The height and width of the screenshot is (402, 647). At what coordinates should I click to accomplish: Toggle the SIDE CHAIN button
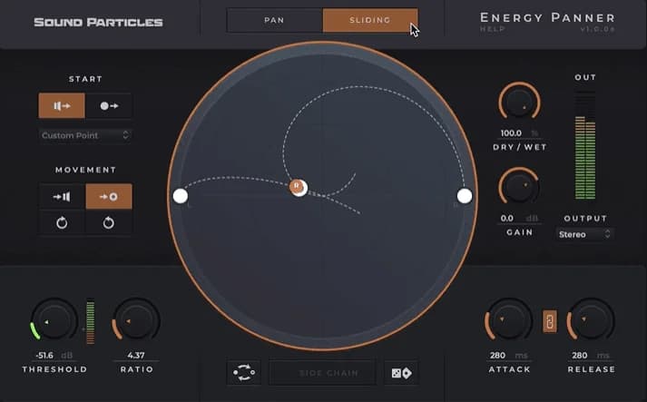[x=322, y=373]
